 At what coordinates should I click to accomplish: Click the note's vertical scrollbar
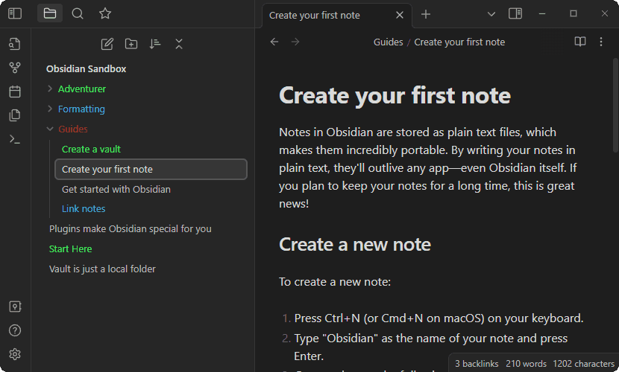coord(615,106)
